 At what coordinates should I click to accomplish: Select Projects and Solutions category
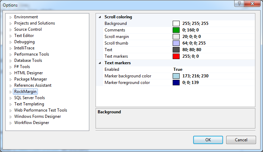pyautogui.click(x=34, y=23)
